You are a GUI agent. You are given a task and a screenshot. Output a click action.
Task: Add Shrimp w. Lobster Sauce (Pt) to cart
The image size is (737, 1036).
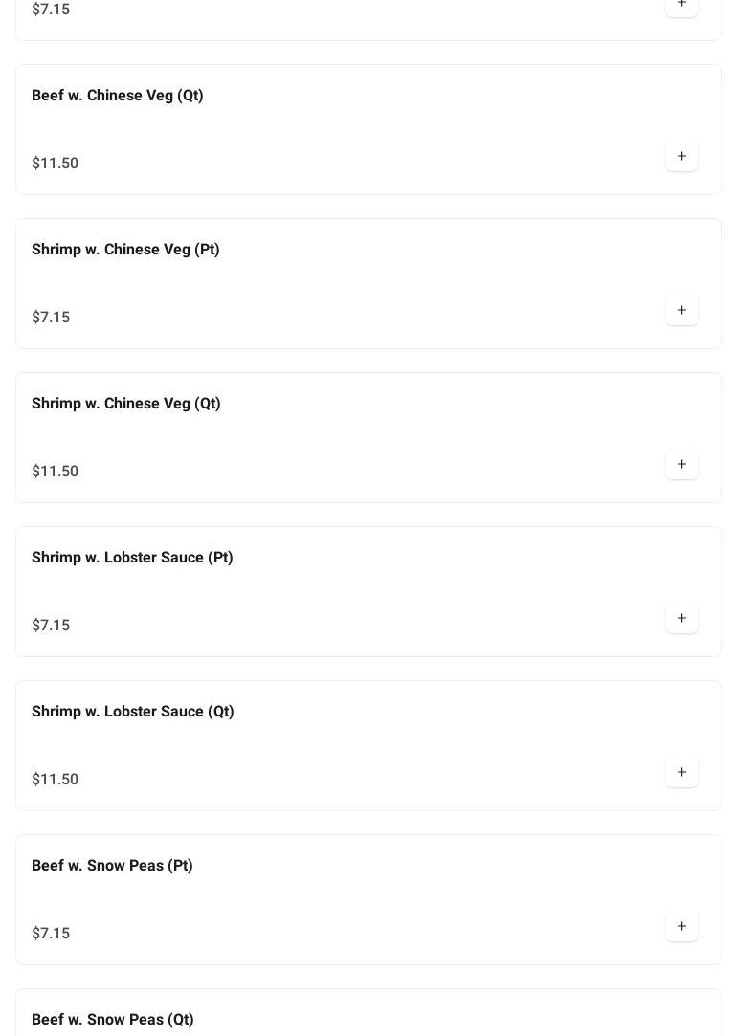pyautogui.click(x=681, y=618)
